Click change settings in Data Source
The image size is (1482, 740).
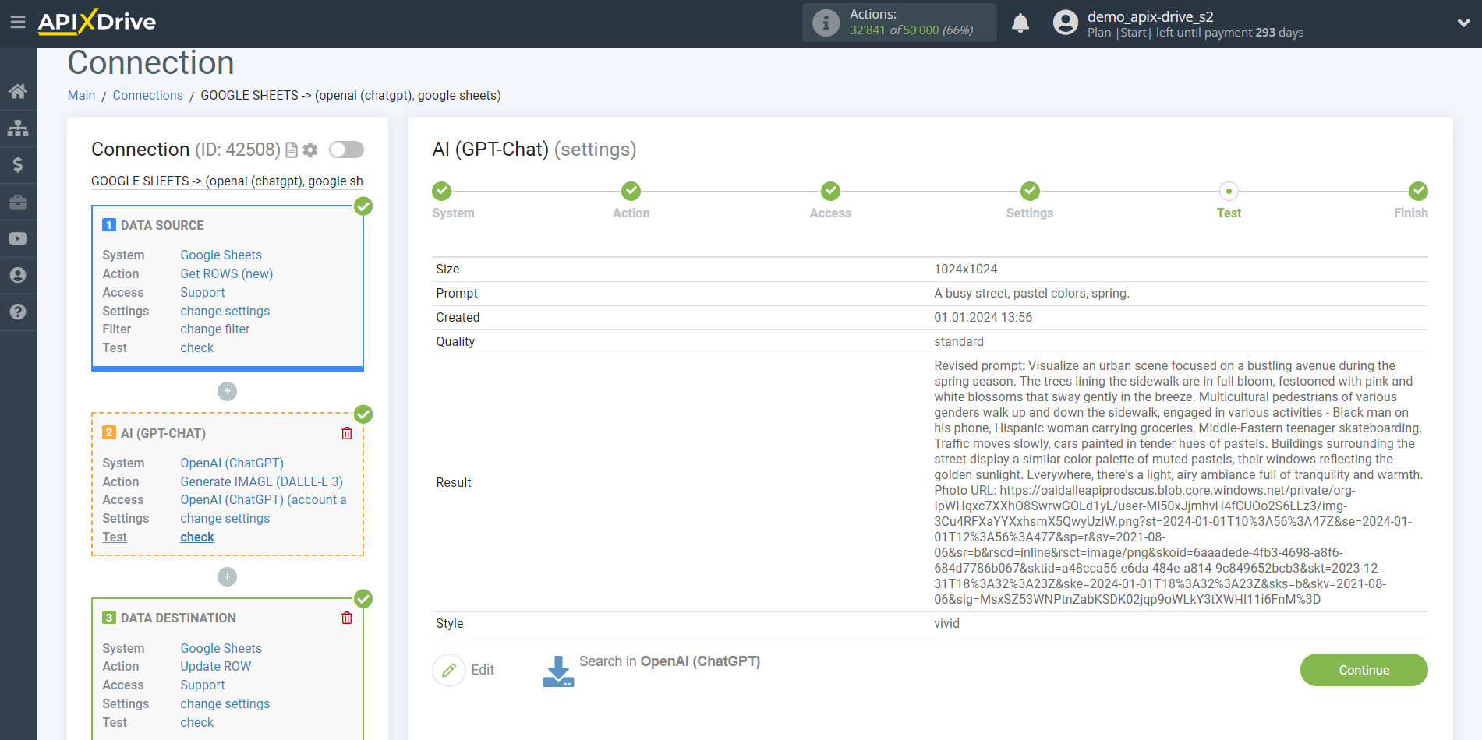225,311
